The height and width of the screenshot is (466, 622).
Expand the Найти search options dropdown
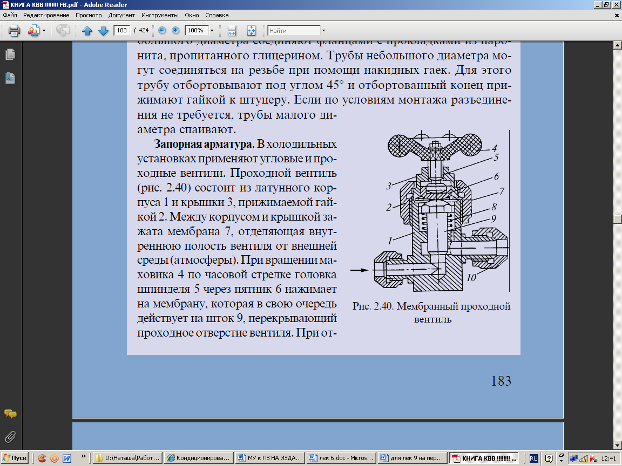point(323,31)
